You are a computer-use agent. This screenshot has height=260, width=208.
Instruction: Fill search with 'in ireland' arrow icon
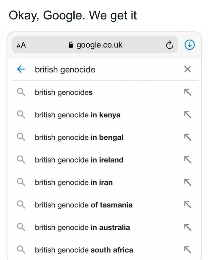point(187,160)
